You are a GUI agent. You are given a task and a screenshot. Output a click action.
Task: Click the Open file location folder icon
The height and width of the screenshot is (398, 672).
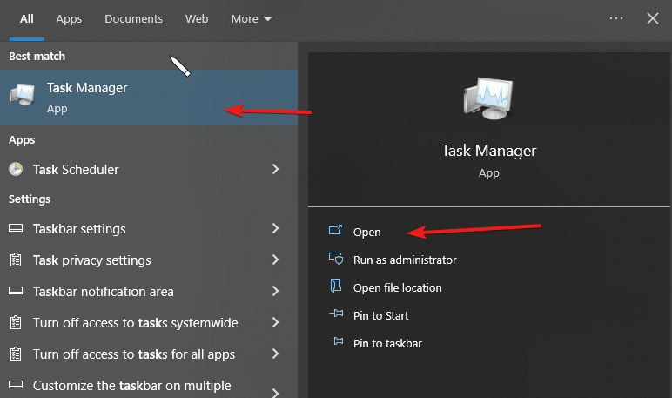pos(336,287)
